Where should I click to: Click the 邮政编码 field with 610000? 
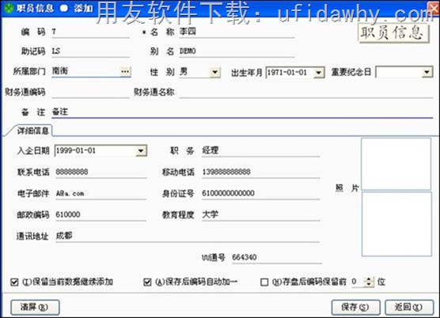(101, 215)
